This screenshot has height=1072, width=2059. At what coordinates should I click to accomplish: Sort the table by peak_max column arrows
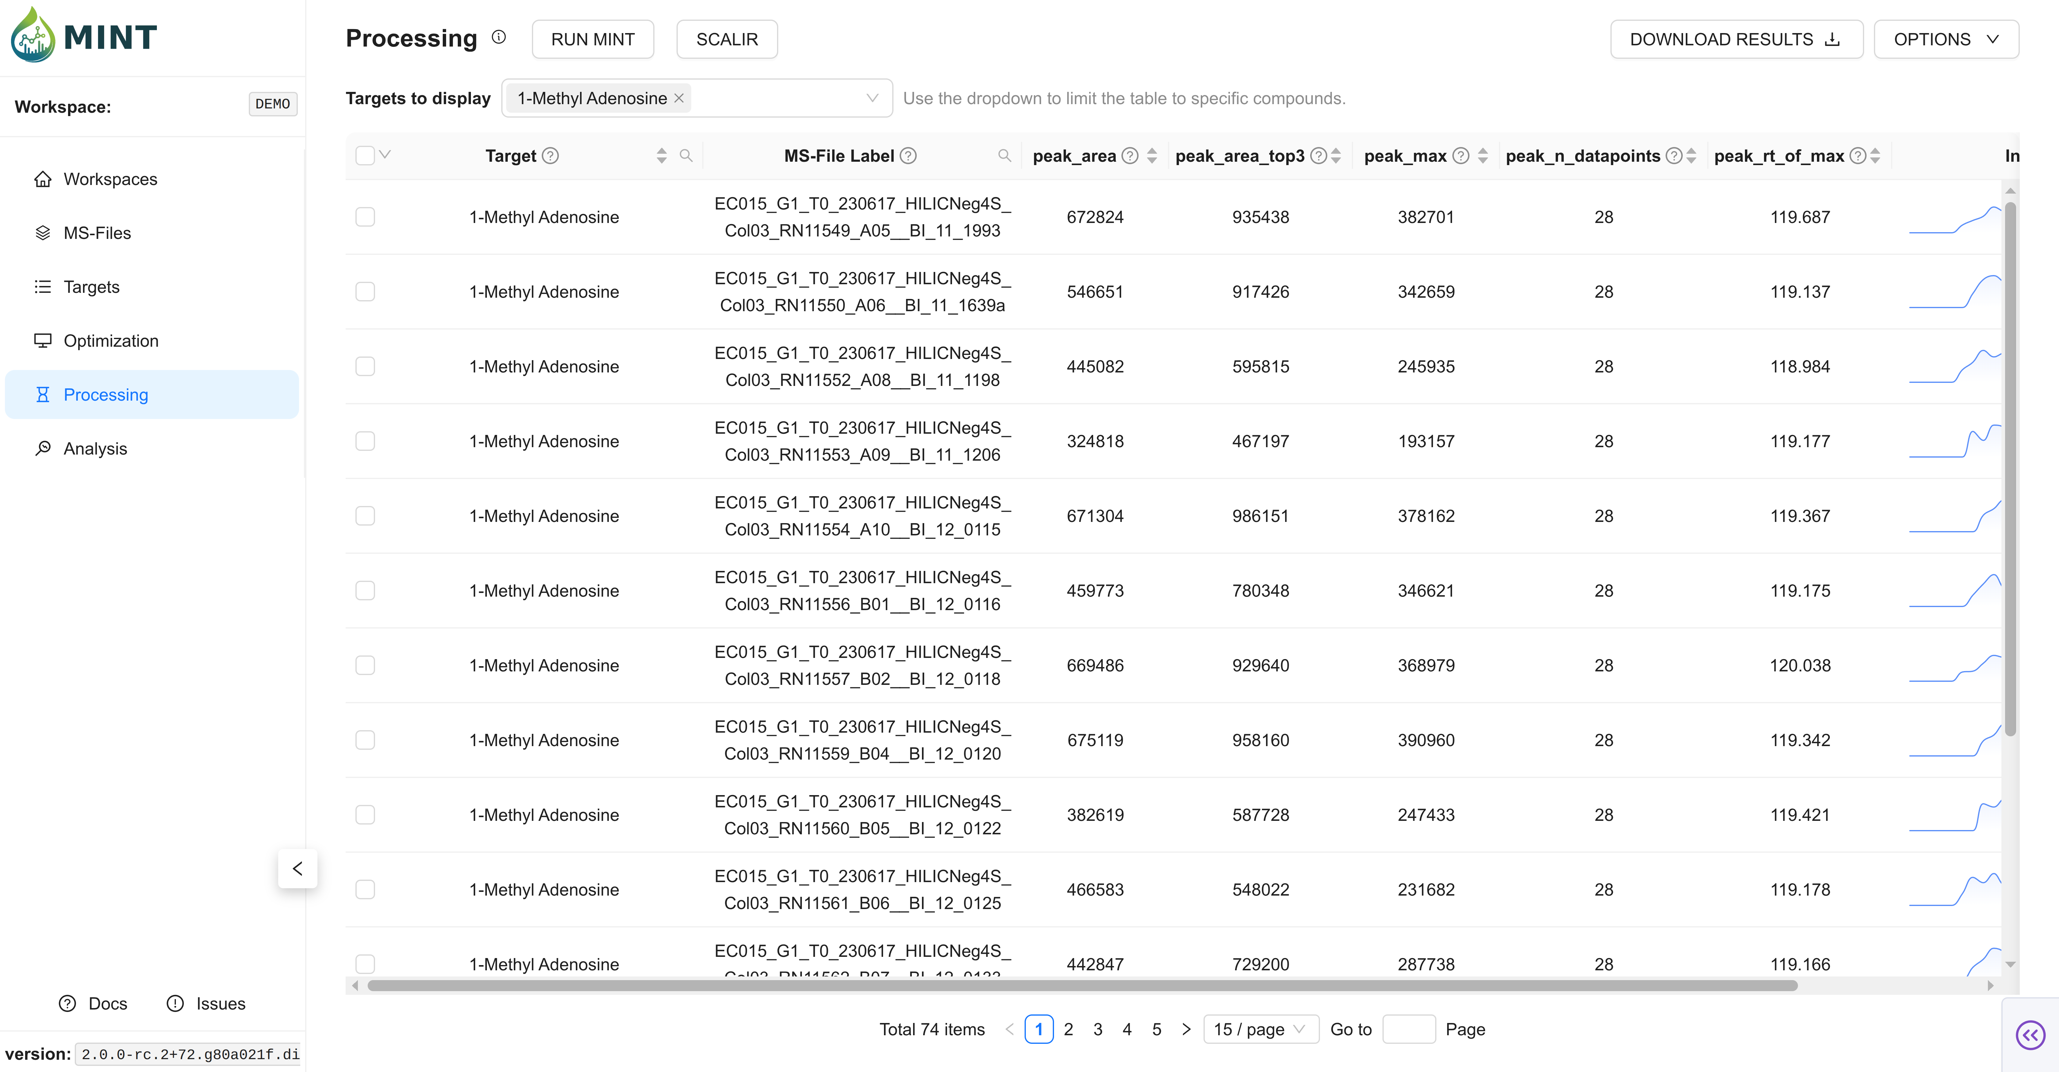tap(1483, 156)
